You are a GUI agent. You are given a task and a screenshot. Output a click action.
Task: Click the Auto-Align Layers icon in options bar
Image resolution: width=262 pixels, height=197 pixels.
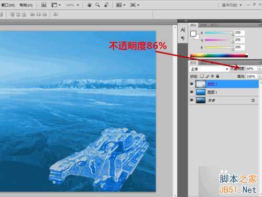point(56,15)
